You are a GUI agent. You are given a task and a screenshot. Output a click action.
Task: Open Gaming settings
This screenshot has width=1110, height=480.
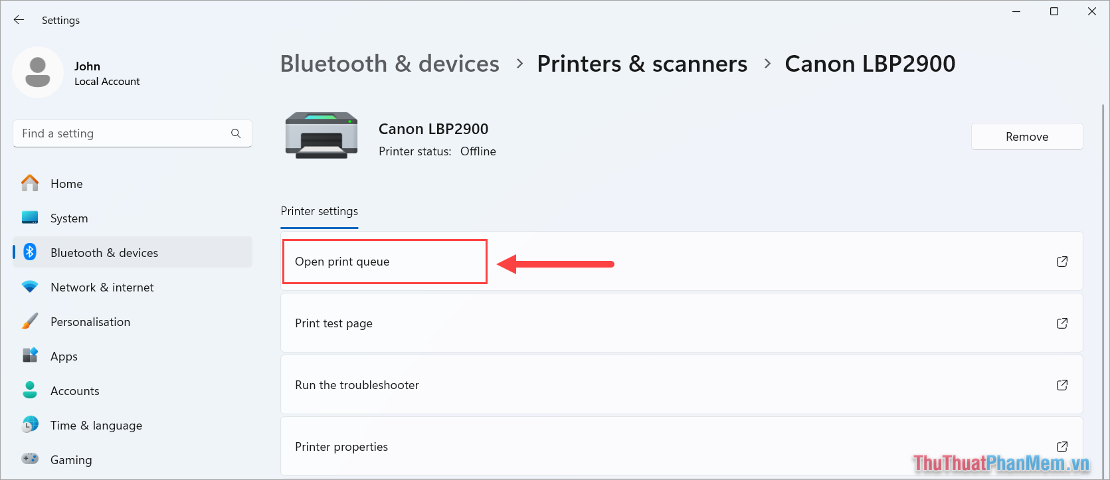tap(132, 460)
